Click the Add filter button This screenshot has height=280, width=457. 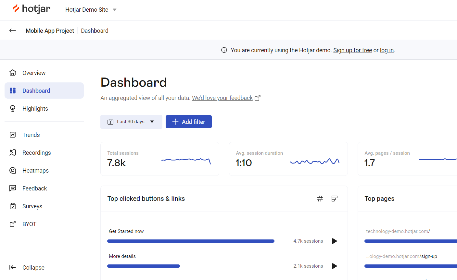click(189, 122)
